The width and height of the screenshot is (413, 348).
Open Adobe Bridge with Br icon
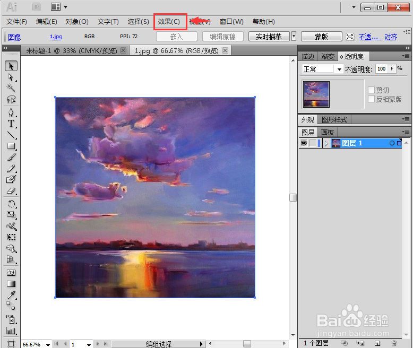pos(37,7)
